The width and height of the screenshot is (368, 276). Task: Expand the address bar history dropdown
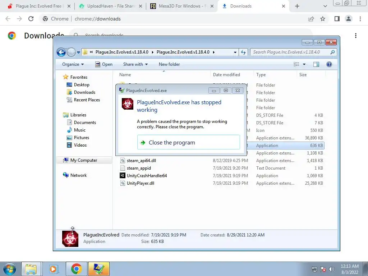235,52
